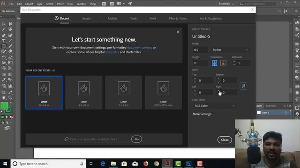This screenshot has width=300, height=168.
Task: Follow the templates link
Action: [x=112, y=52]
